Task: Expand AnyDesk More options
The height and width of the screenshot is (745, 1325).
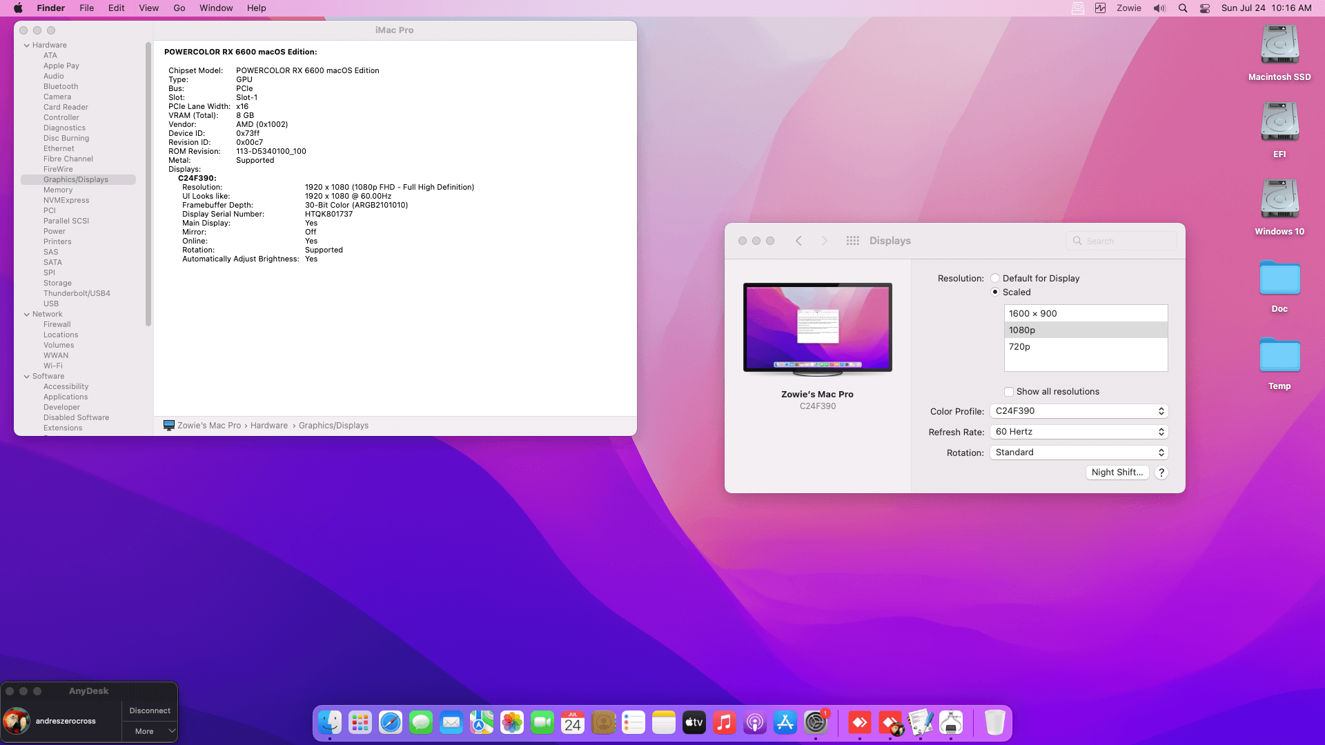Action: click(x=150, y=731)
